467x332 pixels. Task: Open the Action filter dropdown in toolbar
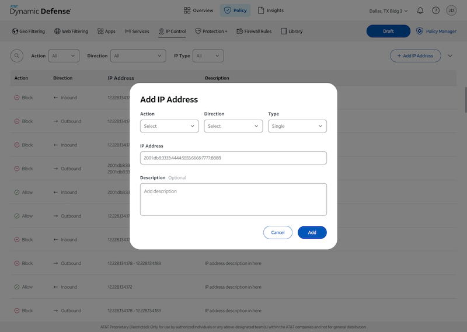64,55
